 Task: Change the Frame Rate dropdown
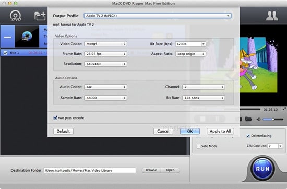tap(105, 54)
